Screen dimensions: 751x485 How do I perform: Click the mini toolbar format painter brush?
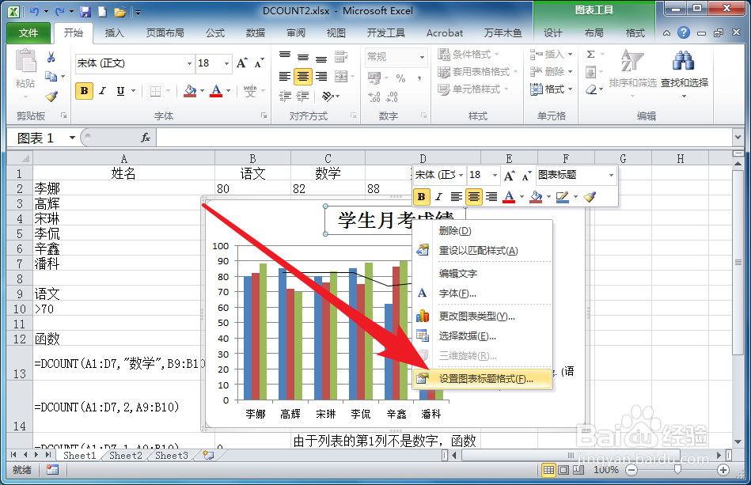[590, 196]
